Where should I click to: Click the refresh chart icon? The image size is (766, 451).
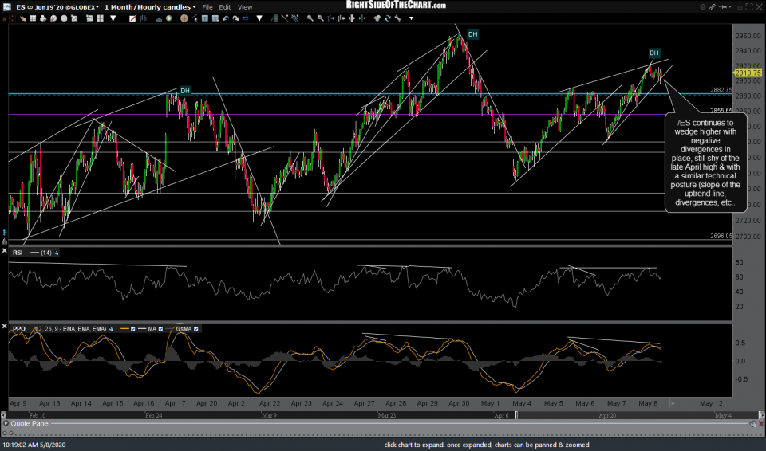tap(388, 18)
